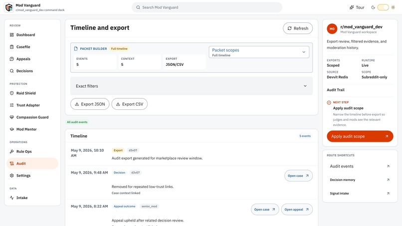
Task: Click Apply audit scope button
Action: pyautogui.click(x=360, y=137)
